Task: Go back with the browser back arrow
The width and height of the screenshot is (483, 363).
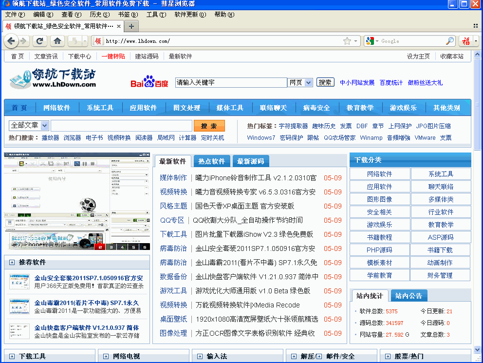Action: (x=11, y=41)
